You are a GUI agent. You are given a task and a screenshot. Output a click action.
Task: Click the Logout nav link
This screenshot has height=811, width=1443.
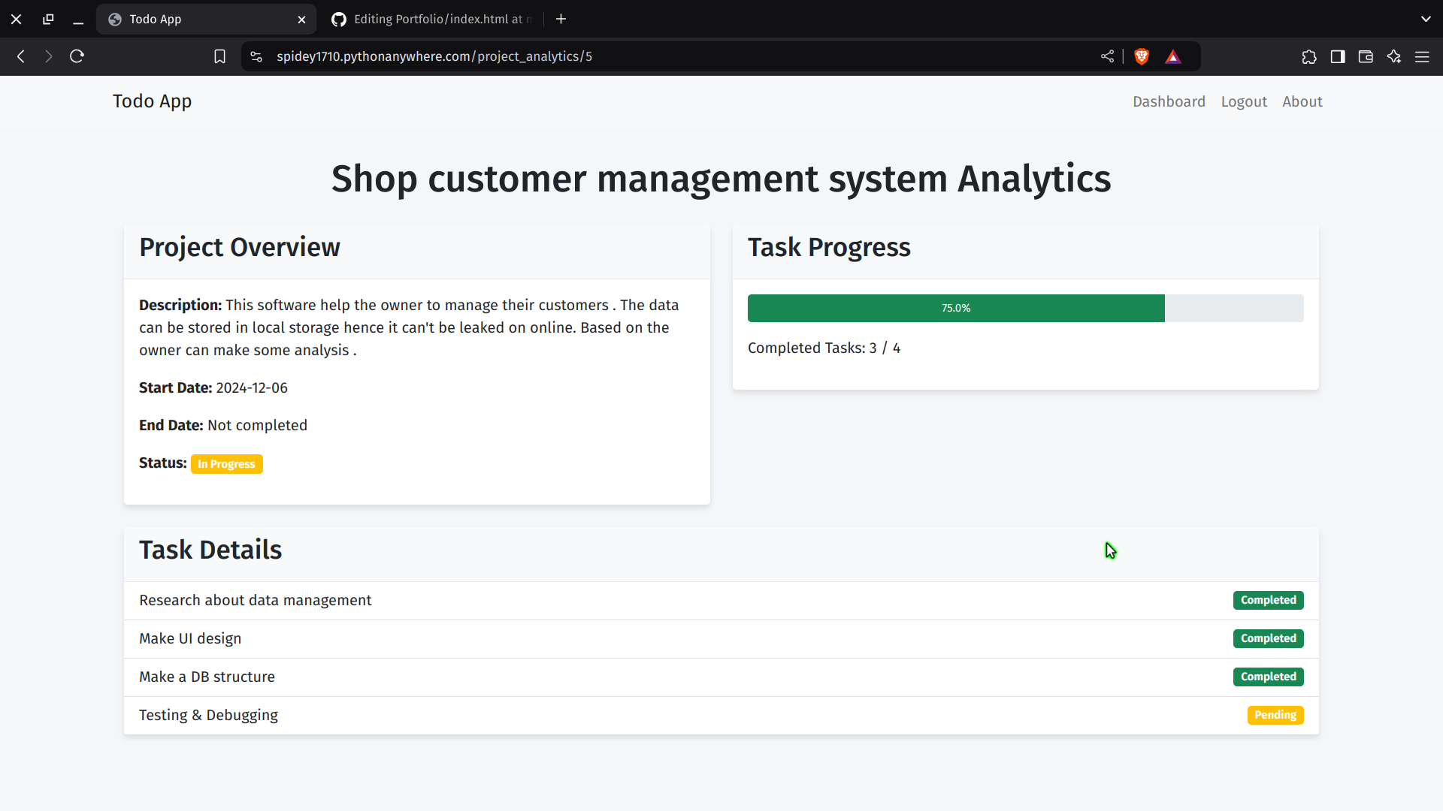[x=1244, y=101]
